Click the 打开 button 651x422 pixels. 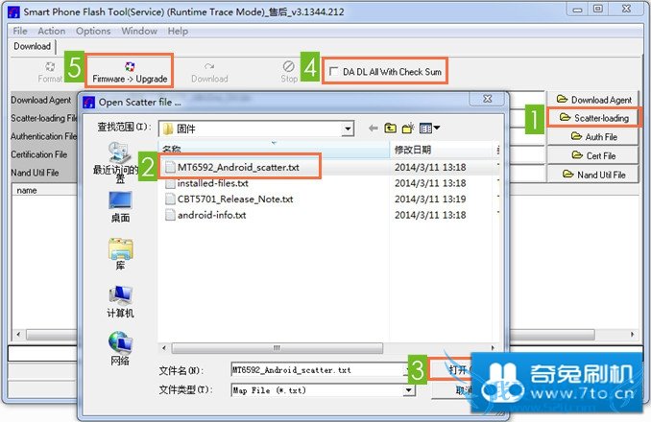click(x=450, y=369)
